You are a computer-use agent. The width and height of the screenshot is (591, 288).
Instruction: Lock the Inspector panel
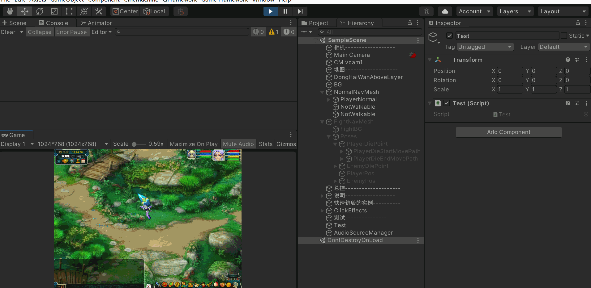(578, 23)
